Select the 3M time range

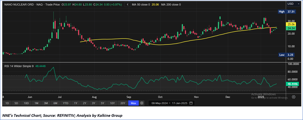coord(46,103)
